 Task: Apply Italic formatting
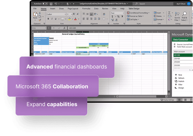point(52,19)
